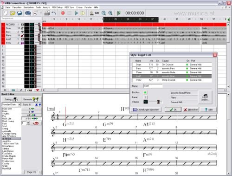232x176 pixels.
Task: Open the Bearbeiten menu
Action: 29,7
